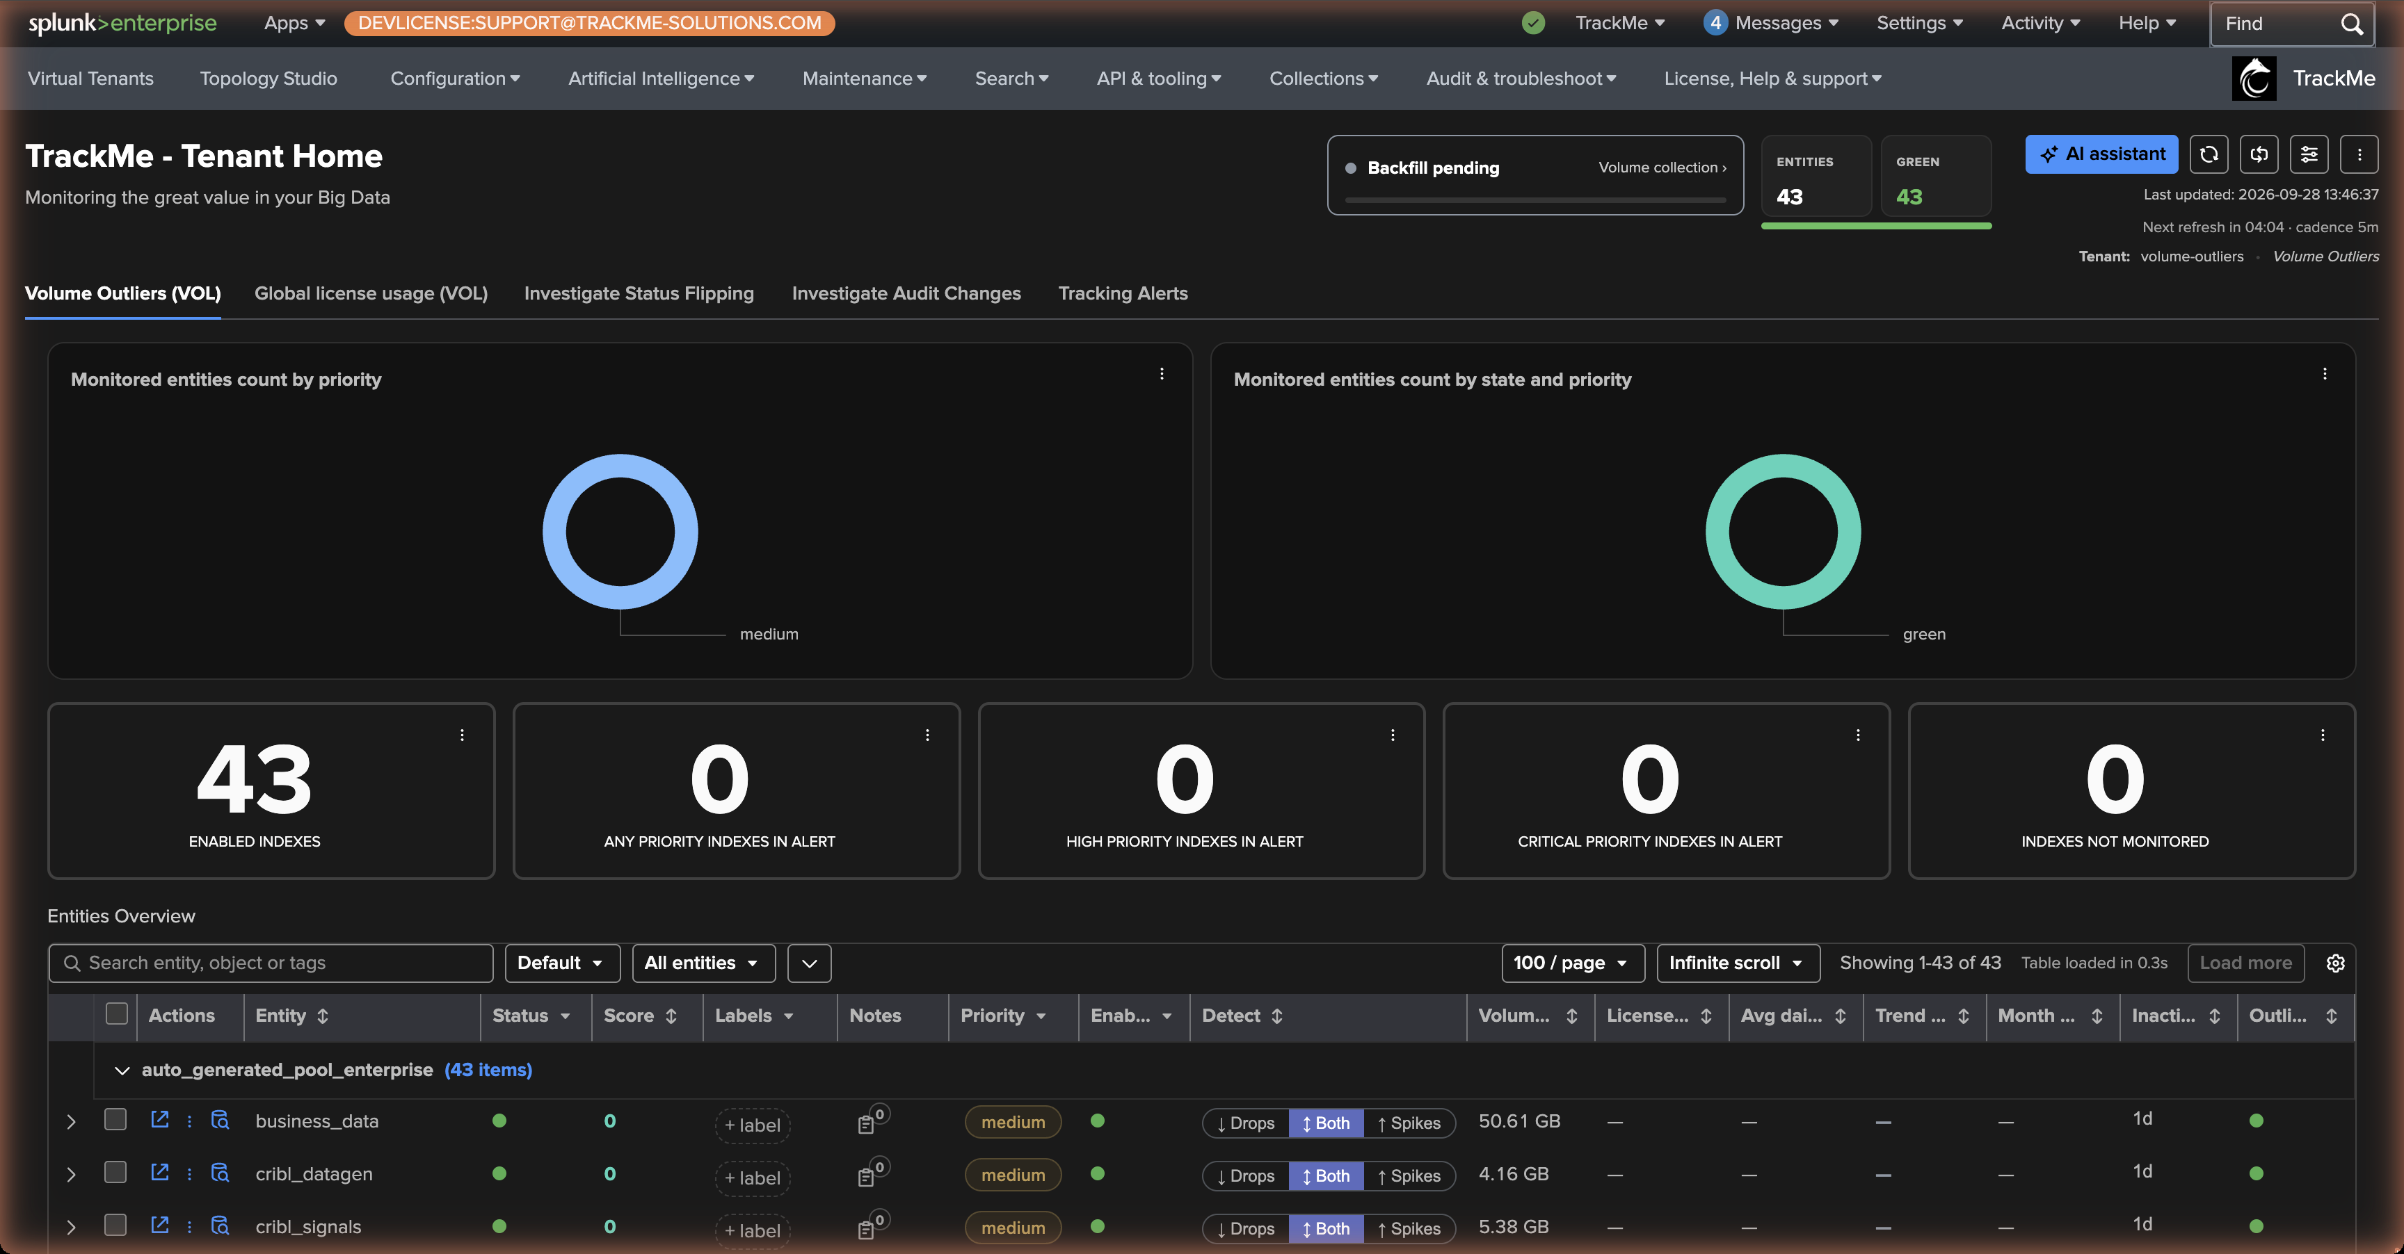Click the open-entity icon for cribl_signals

(159, 1226)
